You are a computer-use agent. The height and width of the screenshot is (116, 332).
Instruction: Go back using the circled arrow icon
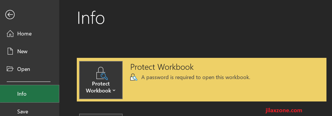coord(10,15)
